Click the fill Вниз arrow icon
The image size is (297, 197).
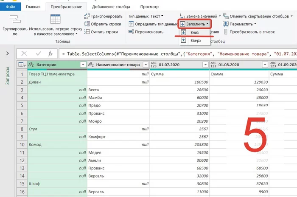point(183,32)
